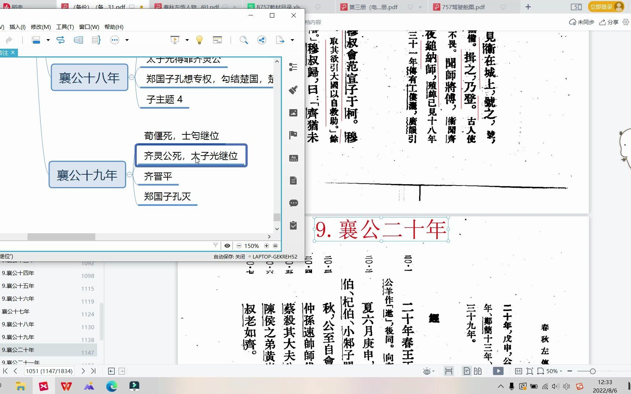Image resolution: width=631 pixels, height=394 pixels.
Task: Open the 帮助(H) menu
Action: 114,27
